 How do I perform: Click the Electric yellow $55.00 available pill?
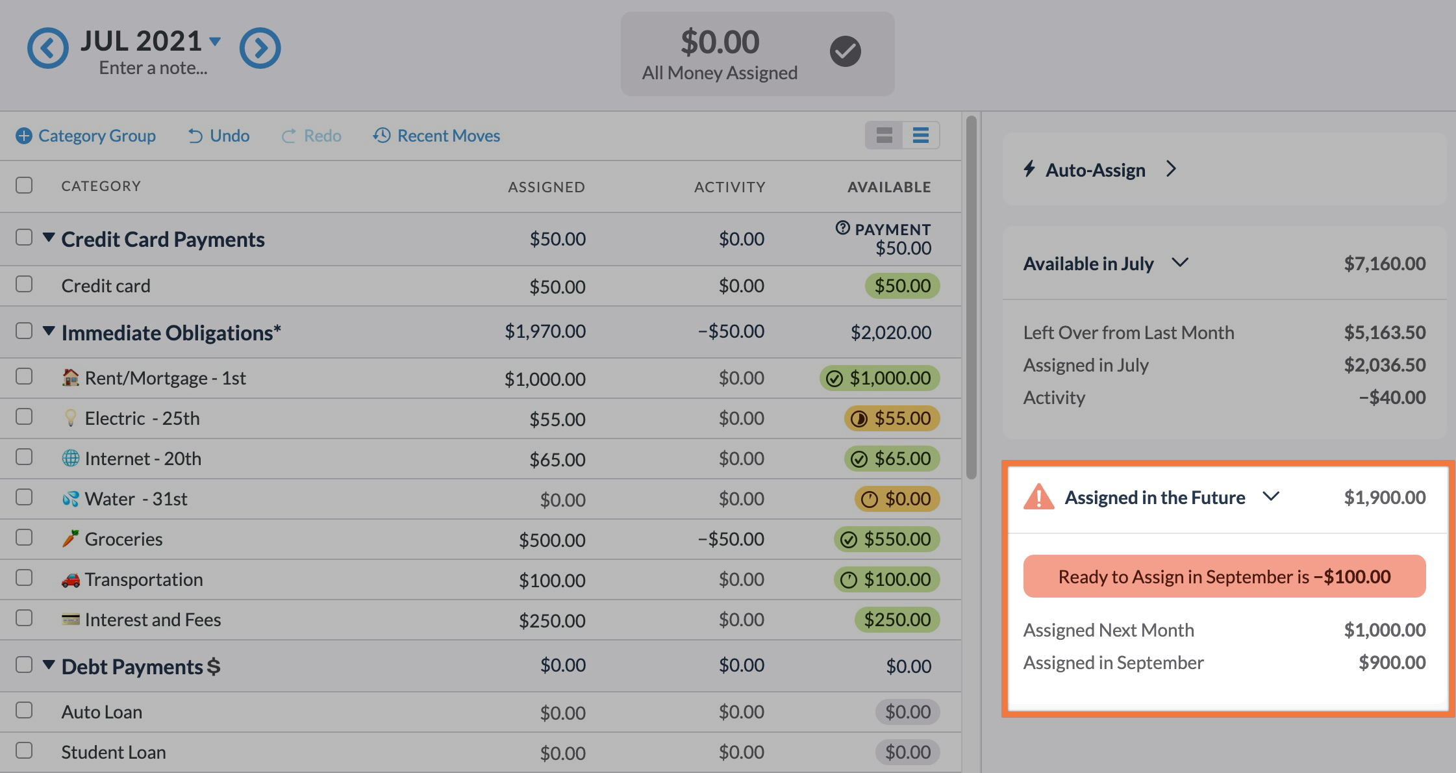[892, 418]
